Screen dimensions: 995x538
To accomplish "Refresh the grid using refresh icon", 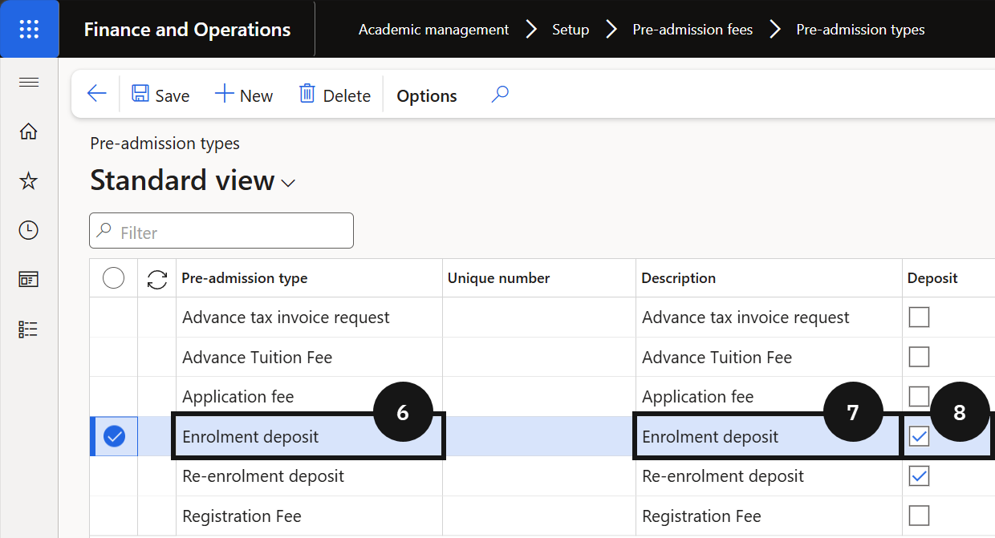I will click(157, 279).
